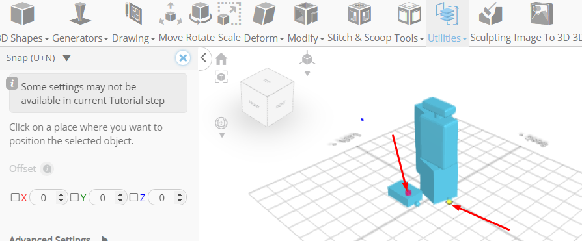Click the Fit to view cube icon
The image size is (582, 241).
pos(221,77)
